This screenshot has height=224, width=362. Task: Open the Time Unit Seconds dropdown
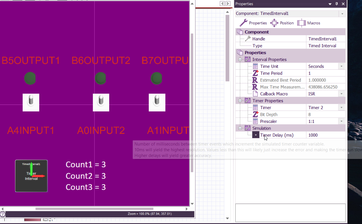click(342, 66)
